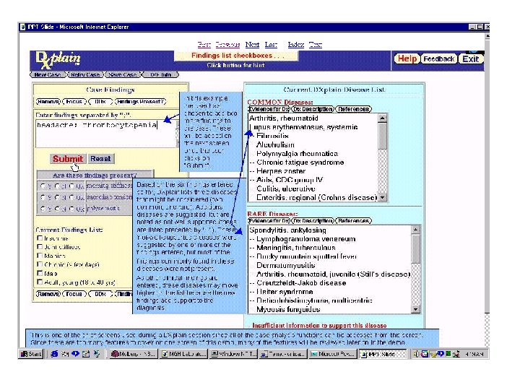The image size is (520, 390).
Task: Go to the Next slide link
Action: (x=252, y=45)
